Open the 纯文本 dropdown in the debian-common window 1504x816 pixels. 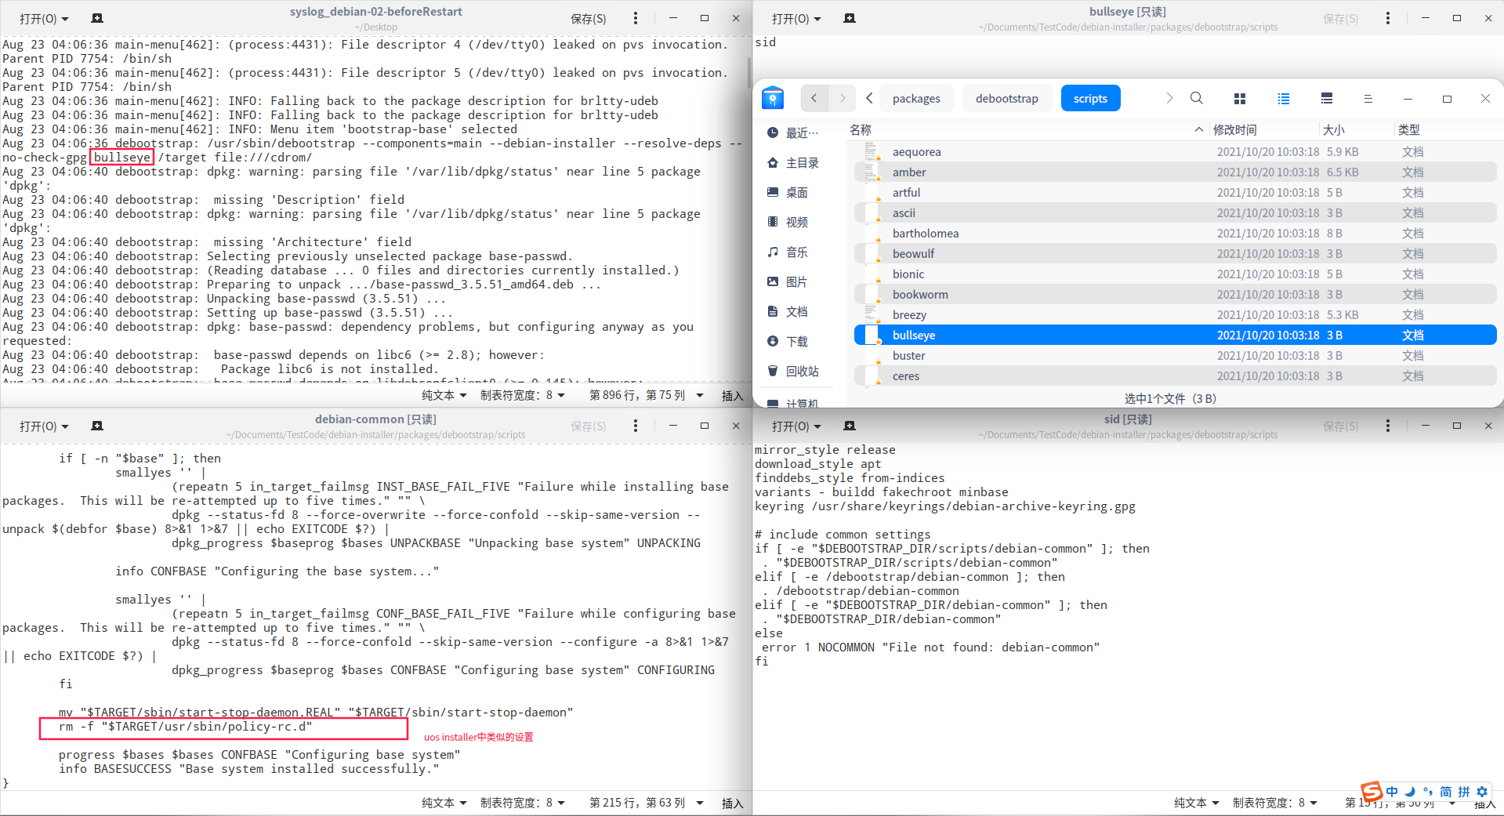pos(444,803)
